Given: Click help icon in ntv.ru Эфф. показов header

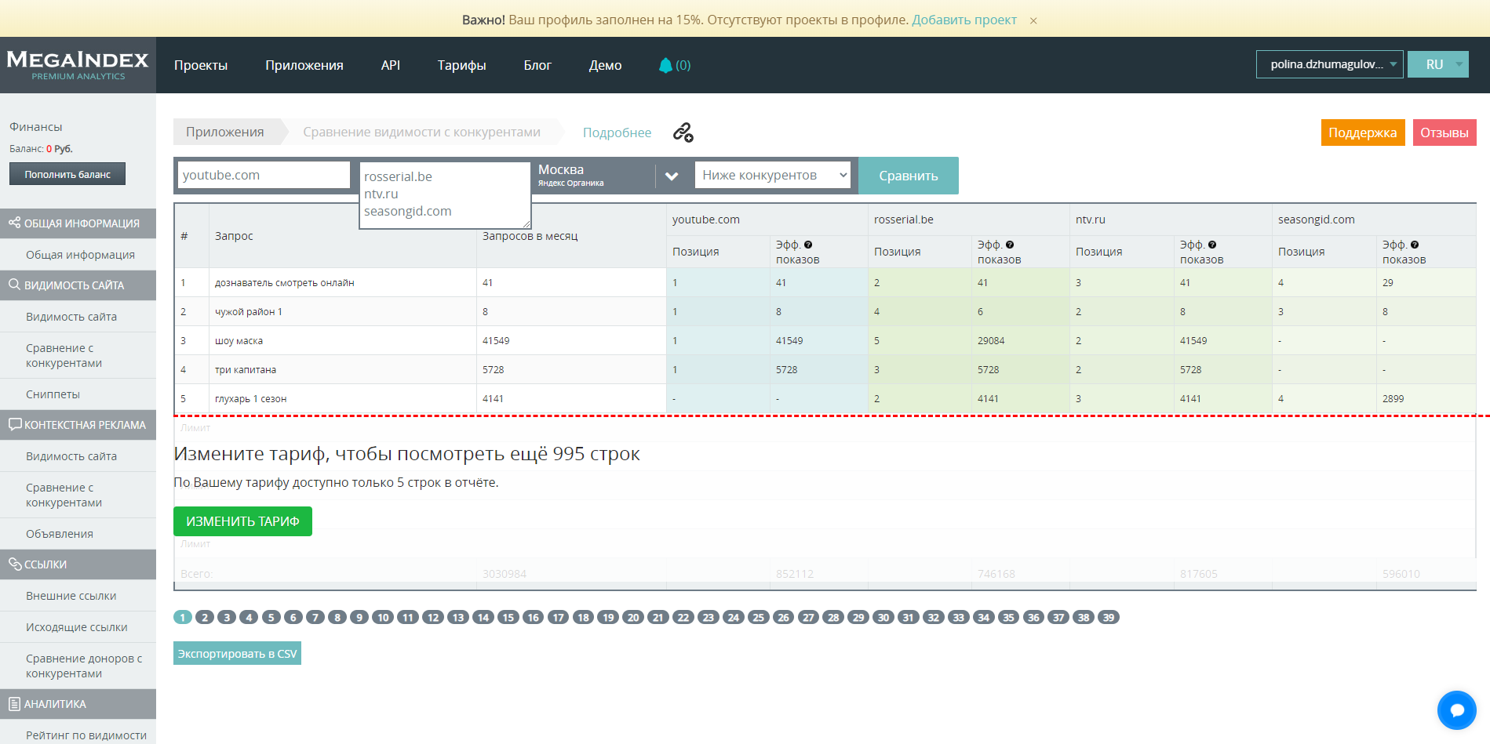Looking at the screenshot, I should [1212, 245].
